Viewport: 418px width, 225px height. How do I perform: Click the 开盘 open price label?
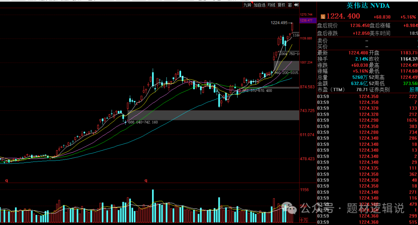click(x=374, y=53)
